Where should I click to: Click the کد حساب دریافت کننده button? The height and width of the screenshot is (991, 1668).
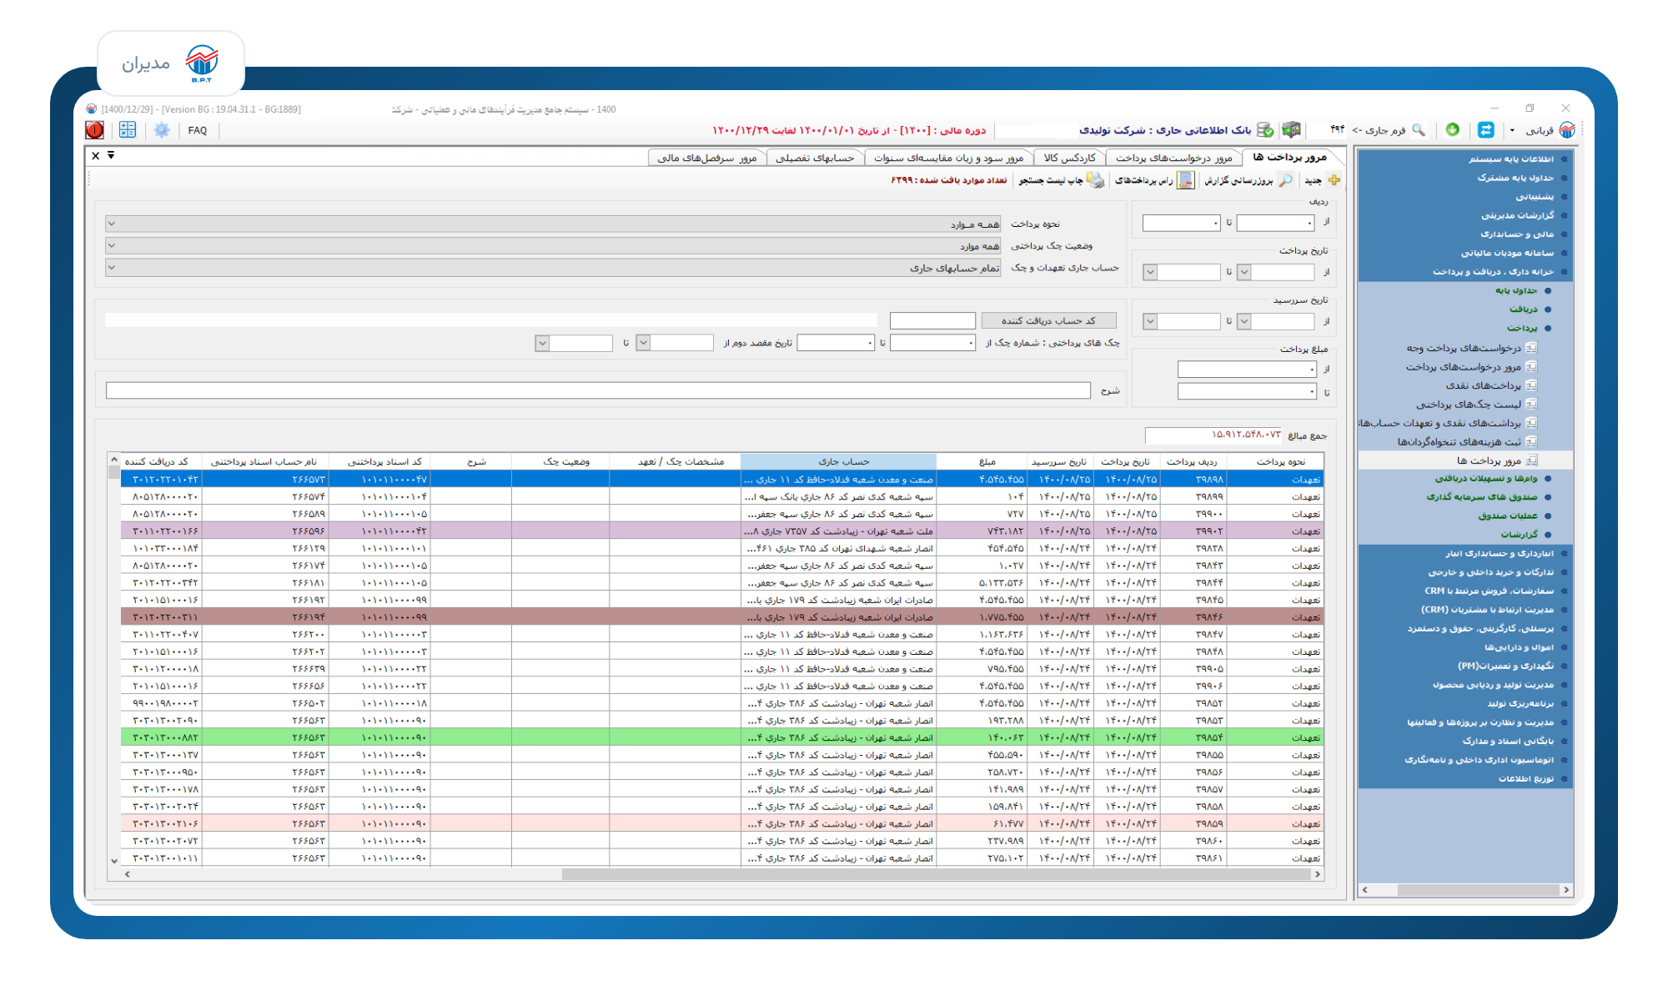tap(1048, 320)
